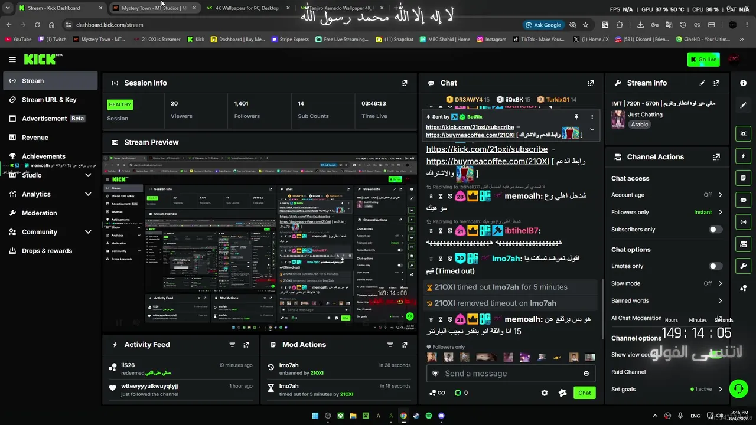Pop out the Stream info panel
Screen dimensions: 756x425
pyautogui.click(x=716, y=83)
